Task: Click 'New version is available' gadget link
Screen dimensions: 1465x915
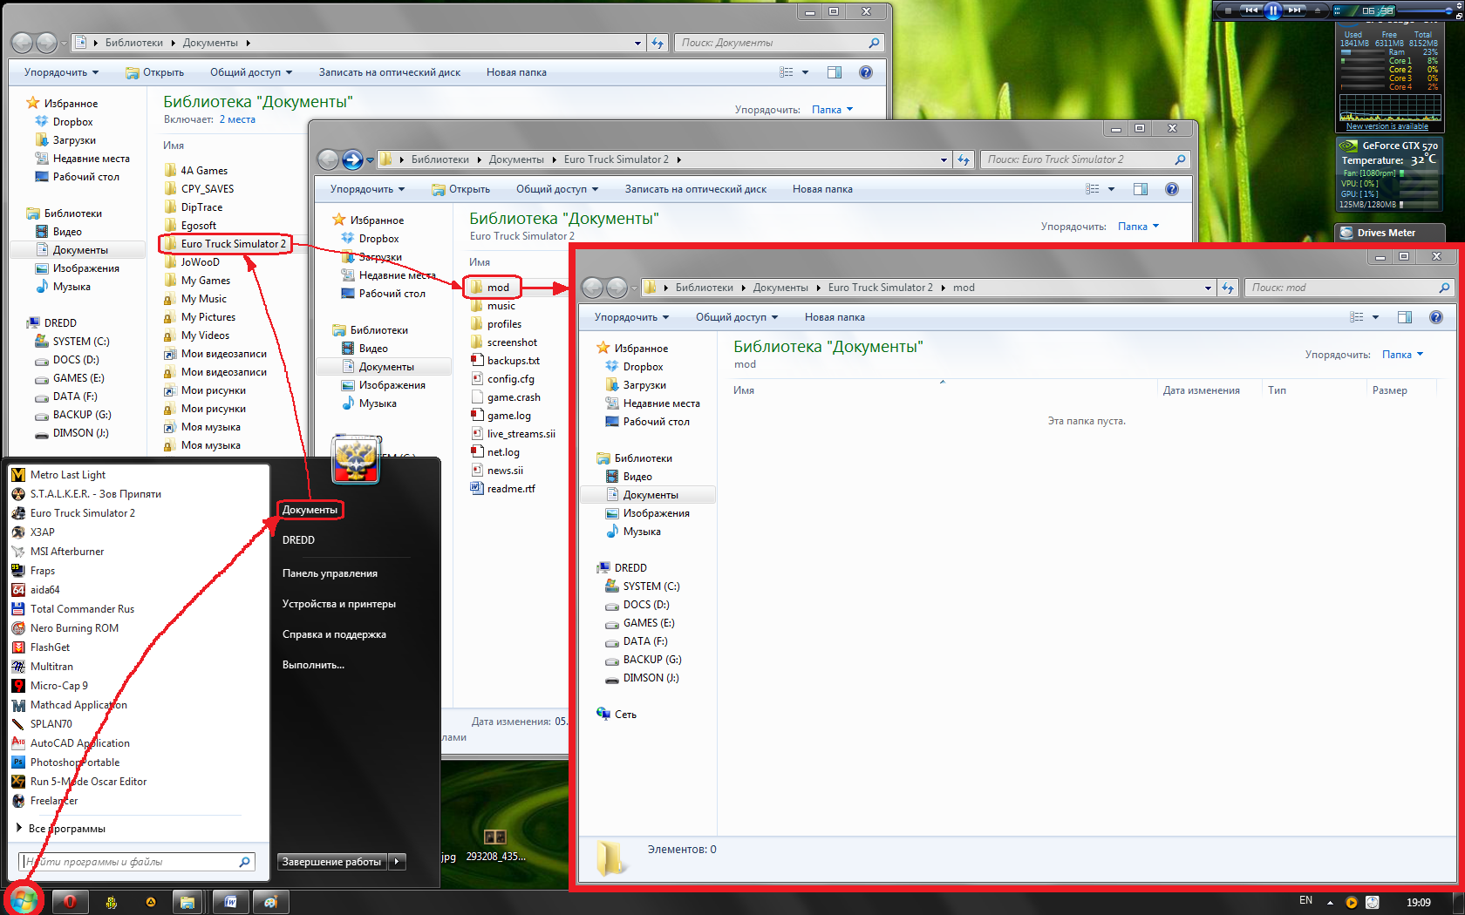Action: 1387,126
